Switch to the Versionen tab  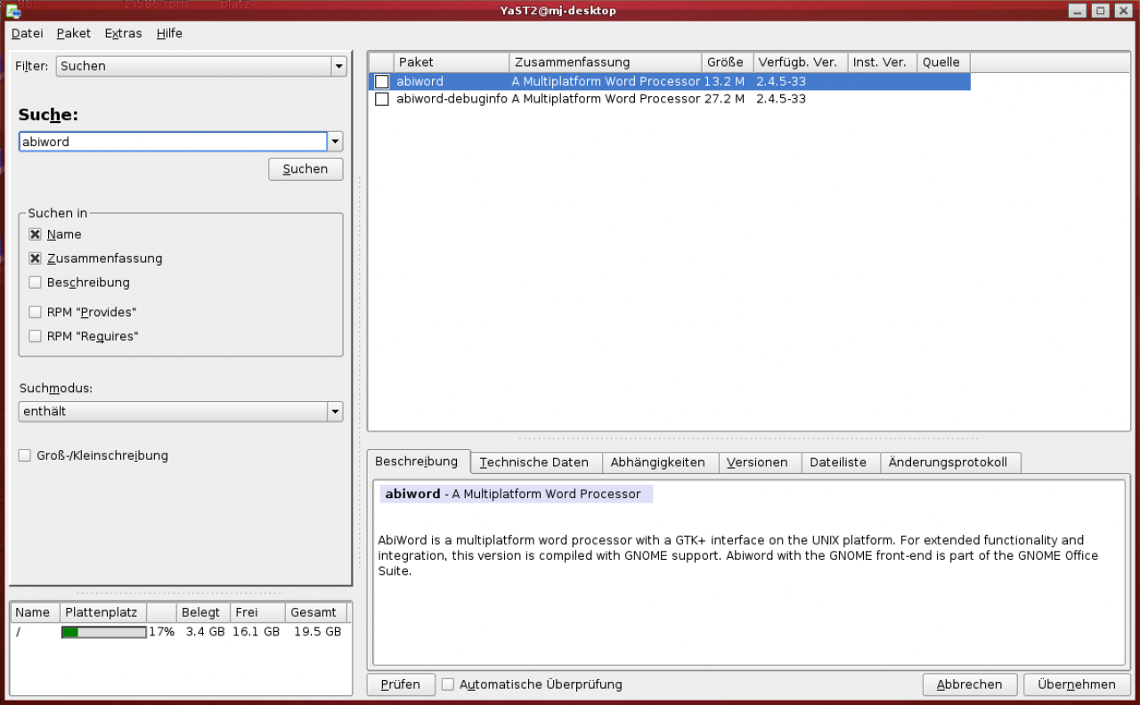[758, 463]
